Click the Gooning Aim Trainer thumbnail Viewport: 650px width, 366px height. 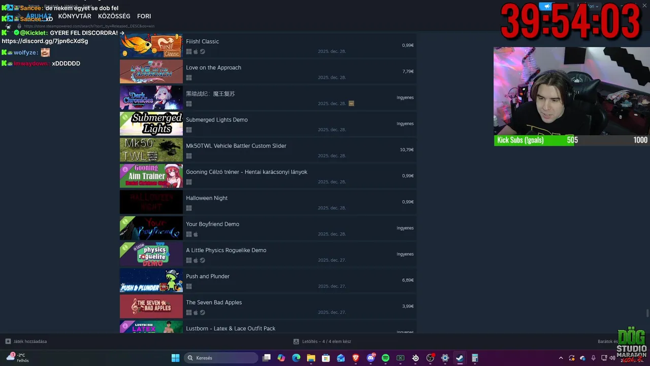[x=151, y=176]
